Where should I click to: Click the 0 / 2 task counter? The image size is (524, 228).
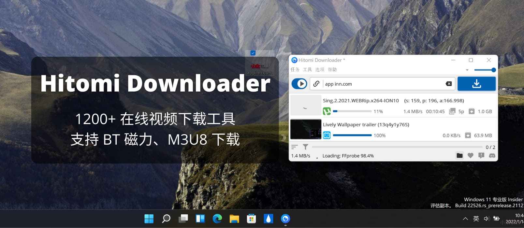pos(490,147)
